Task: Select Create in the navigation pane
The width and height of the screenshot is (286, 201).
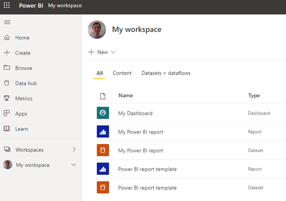Action: [x=23, y=53]
